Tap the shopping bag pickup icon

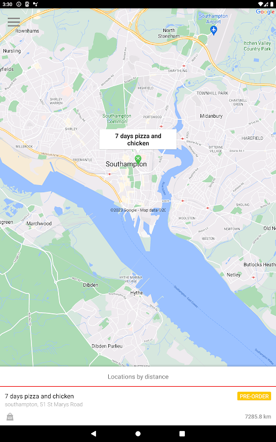pyautogui.click(x=10, y=417)
